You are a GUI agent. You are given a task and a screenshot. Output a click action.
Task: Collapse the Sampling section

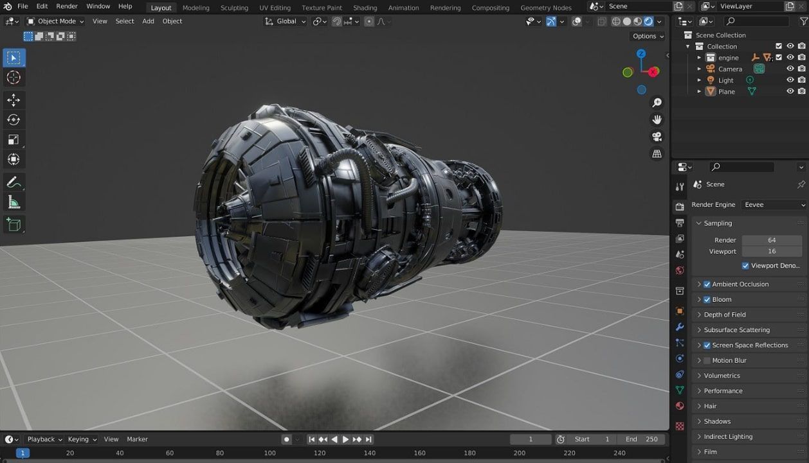coord(699,223)
